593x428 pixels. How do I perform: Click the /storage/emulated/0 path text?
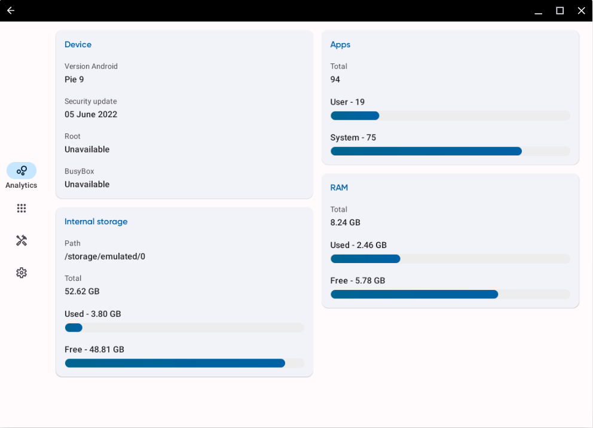(105, 256)
